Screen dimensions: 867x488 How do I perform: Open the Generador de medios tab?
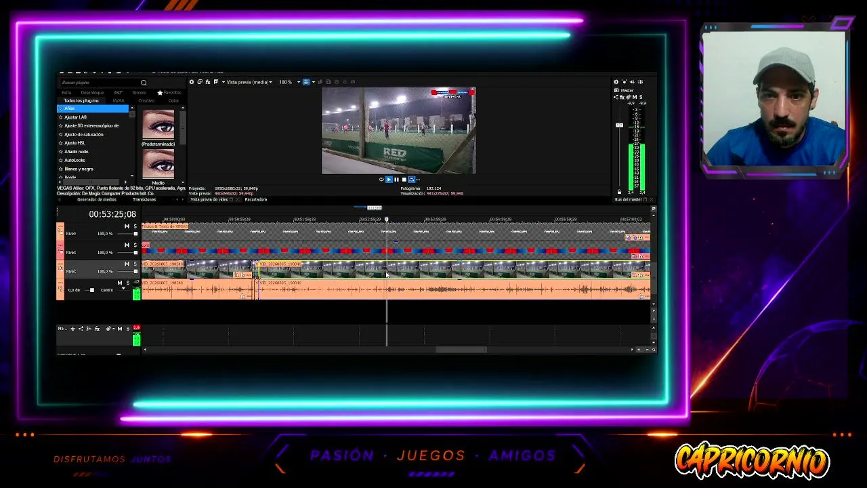click(x=97, y=200)
